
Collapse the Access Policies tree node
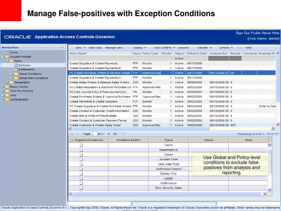click(3, 57)
